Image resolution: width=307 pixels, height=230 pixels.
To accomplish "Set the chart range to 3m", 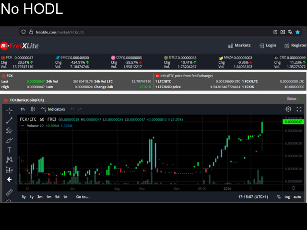I will point(40,197).
